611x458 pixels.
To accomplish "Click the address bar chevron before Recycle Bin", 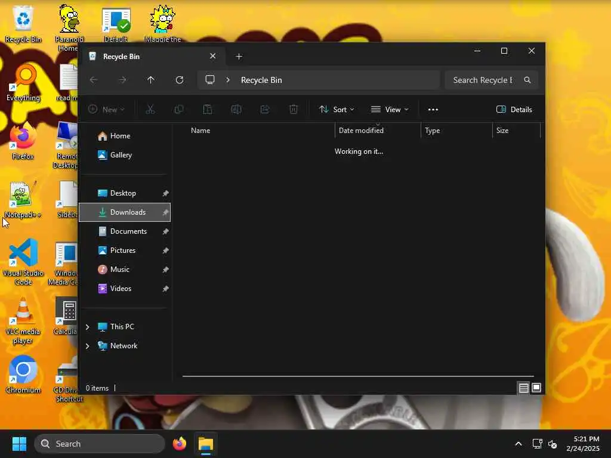I will pyautogui.click(x=228, y=80).
